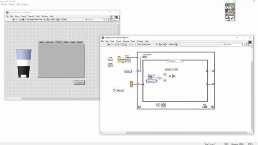This screenshot has width=258, height=145.
Task: Open the 15pt Application Font dropdown
Action: click(x=35, y=20)
